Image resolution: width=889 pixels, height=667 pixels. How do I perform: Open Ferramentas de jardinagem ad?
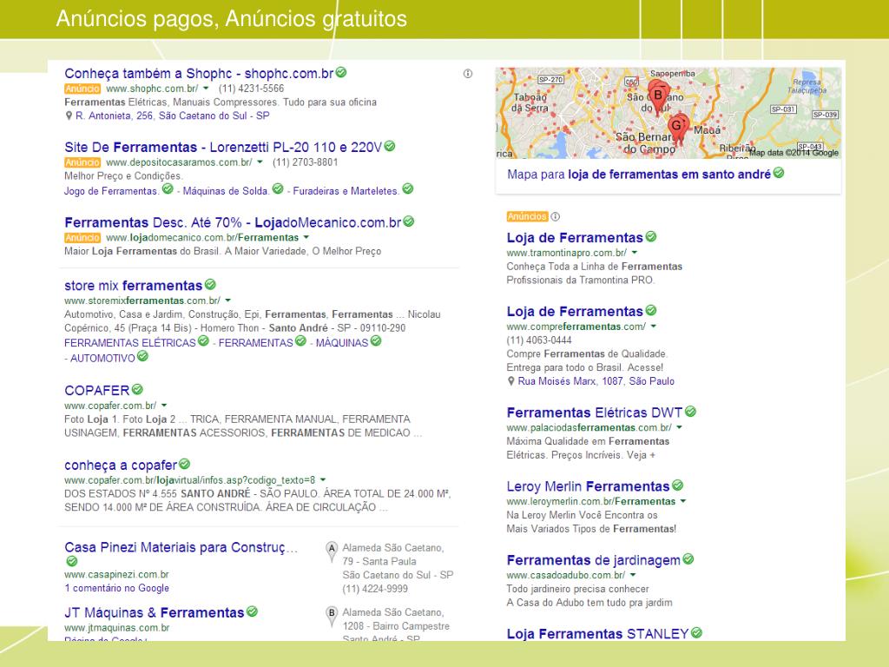[594, 560]
